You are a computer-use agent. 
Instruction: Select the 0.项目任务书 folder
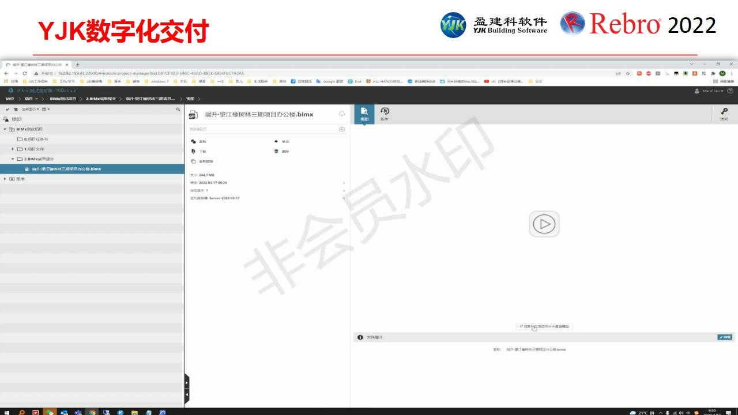coord(33,139)
